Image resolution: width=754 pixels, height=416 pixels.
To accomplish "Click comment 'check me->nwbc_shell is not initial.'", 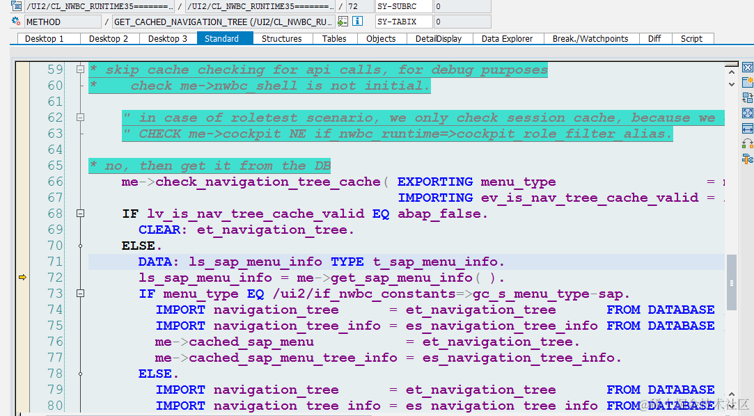I will [280, 86].
